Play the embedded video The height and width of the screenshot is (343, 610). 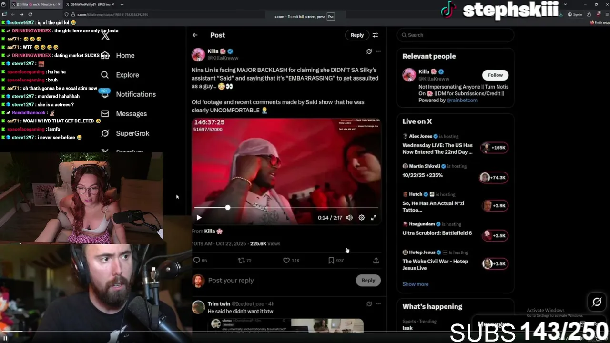[199, 218]
